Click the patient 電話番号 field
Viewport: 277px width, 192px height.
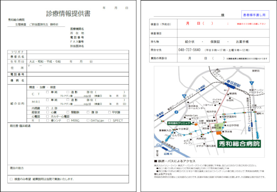point(78,74)
